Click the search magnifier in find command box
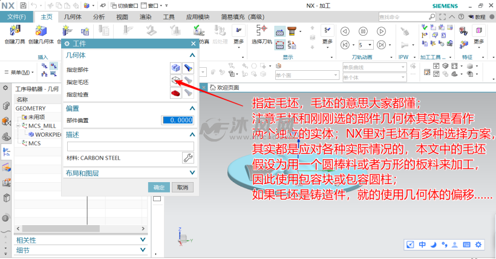Screen dimensions: 496x259 tap(432, 16)
